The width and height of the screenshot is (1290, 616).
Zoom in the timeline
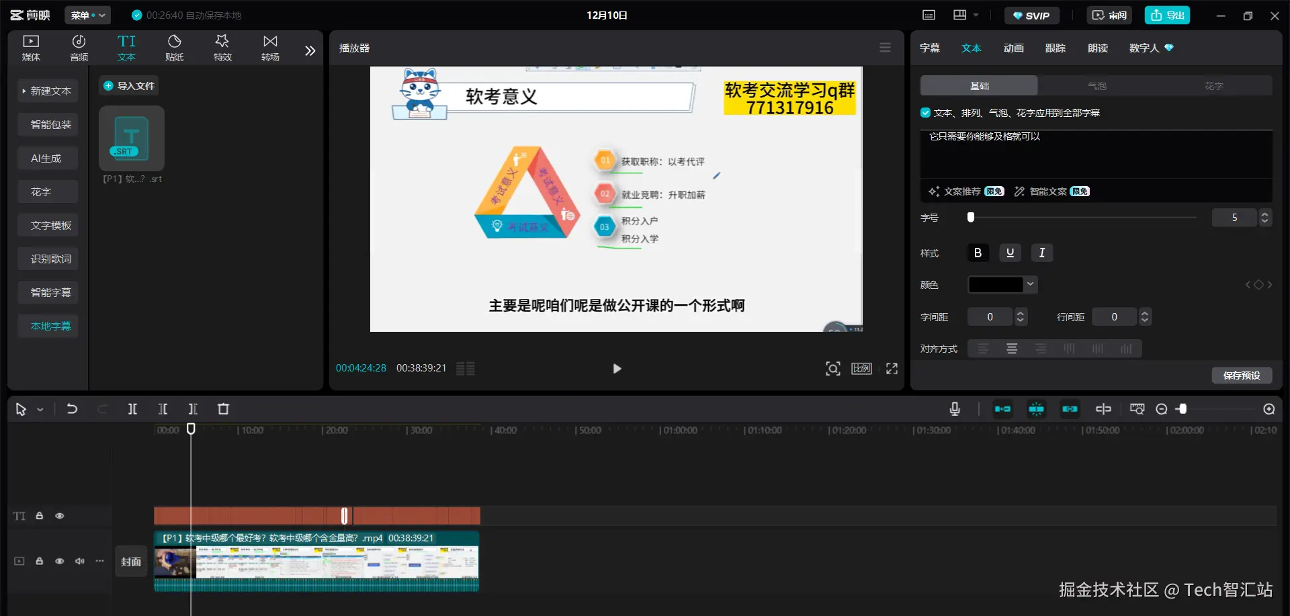pos(1269,409)
